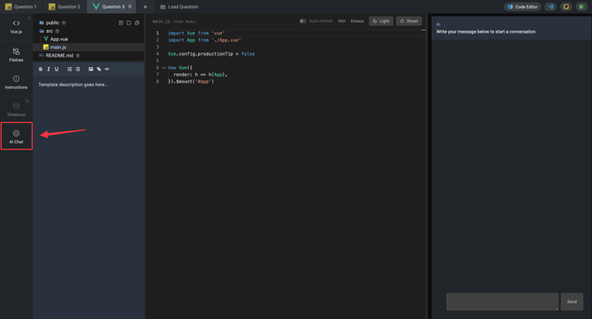The image size is (592, 319).
Task: Insert a link via the description toolbar
Action: click(x=99, y=69)
